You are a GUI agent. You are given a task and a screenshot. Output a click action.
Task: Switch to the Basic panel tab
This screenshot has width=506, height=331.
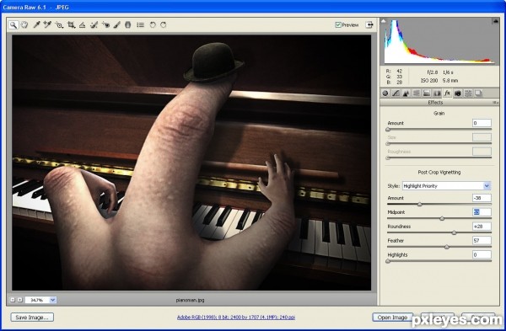click(x=385, y=93)
